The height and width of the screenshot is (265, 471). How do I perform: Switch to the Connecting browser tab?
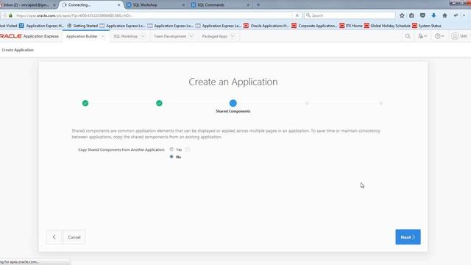point(91,5)
